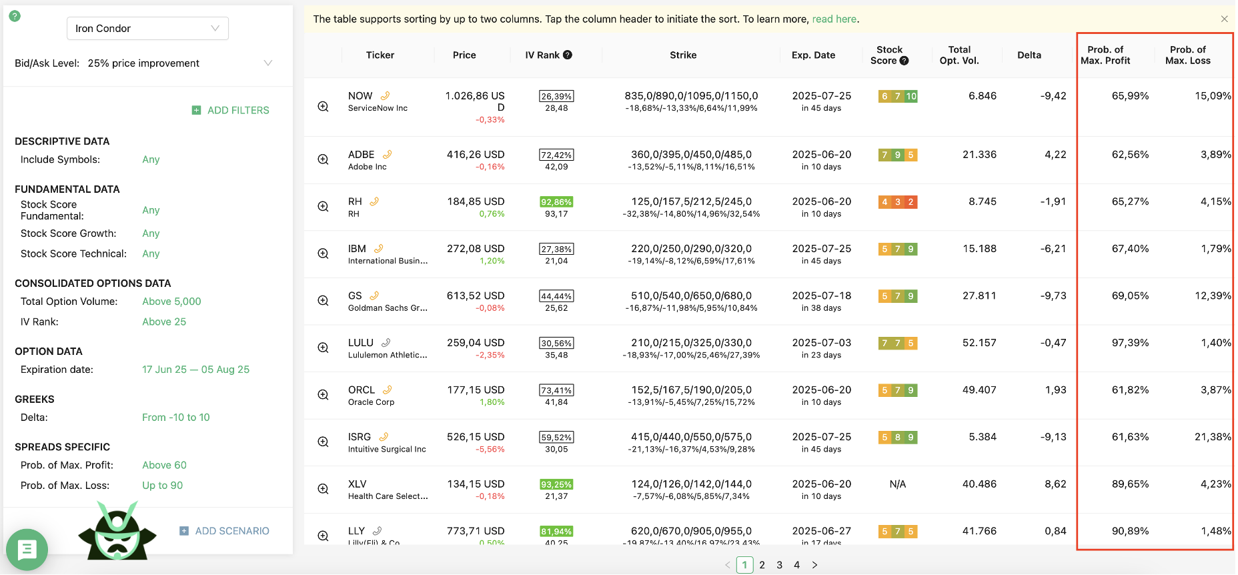Open the chat message widget icon
1238x575 pixels.
point(27,550)
